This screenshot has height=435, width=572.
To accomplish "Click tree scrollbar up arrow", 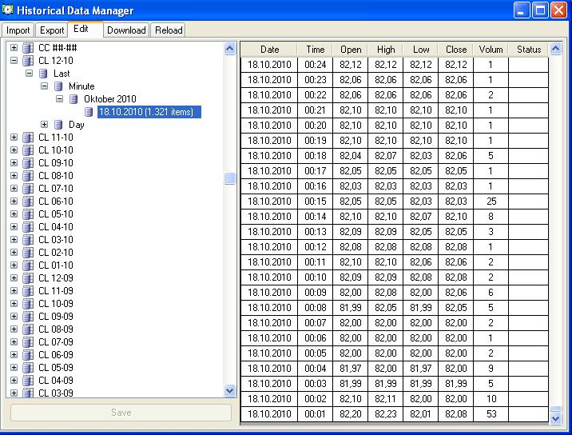I will (x=229, y=49).
